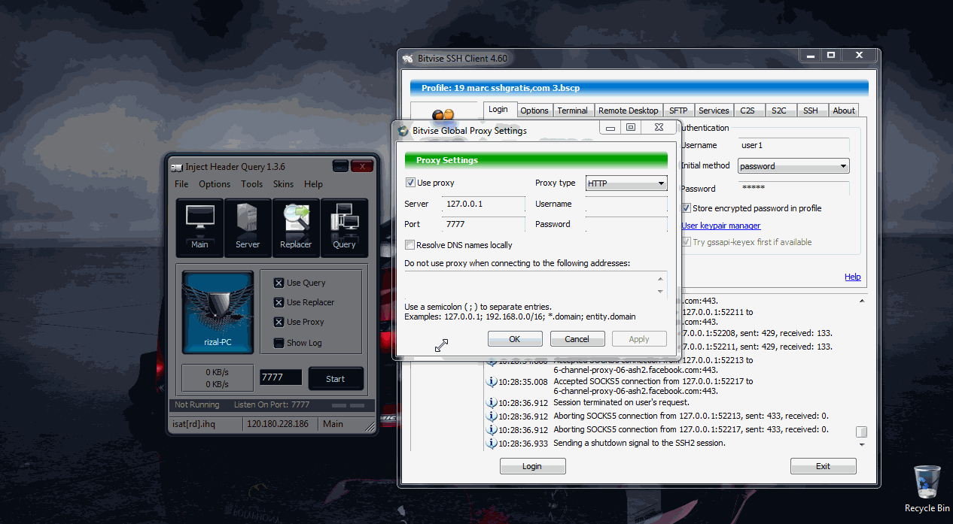
Task: Click Login button in Bitvise SSH Client
Action: tap(532, 466)
